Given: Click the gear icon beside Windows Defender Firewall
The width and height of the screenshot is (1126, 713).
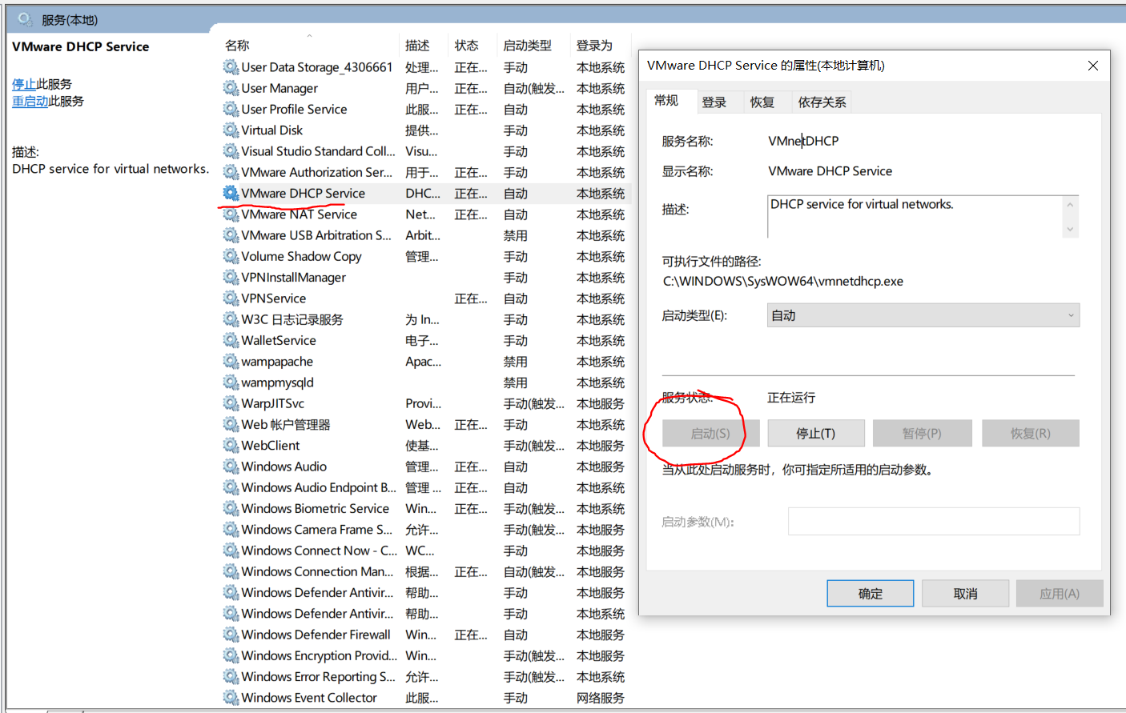Looking at the screenshot, I should [231, 635].
